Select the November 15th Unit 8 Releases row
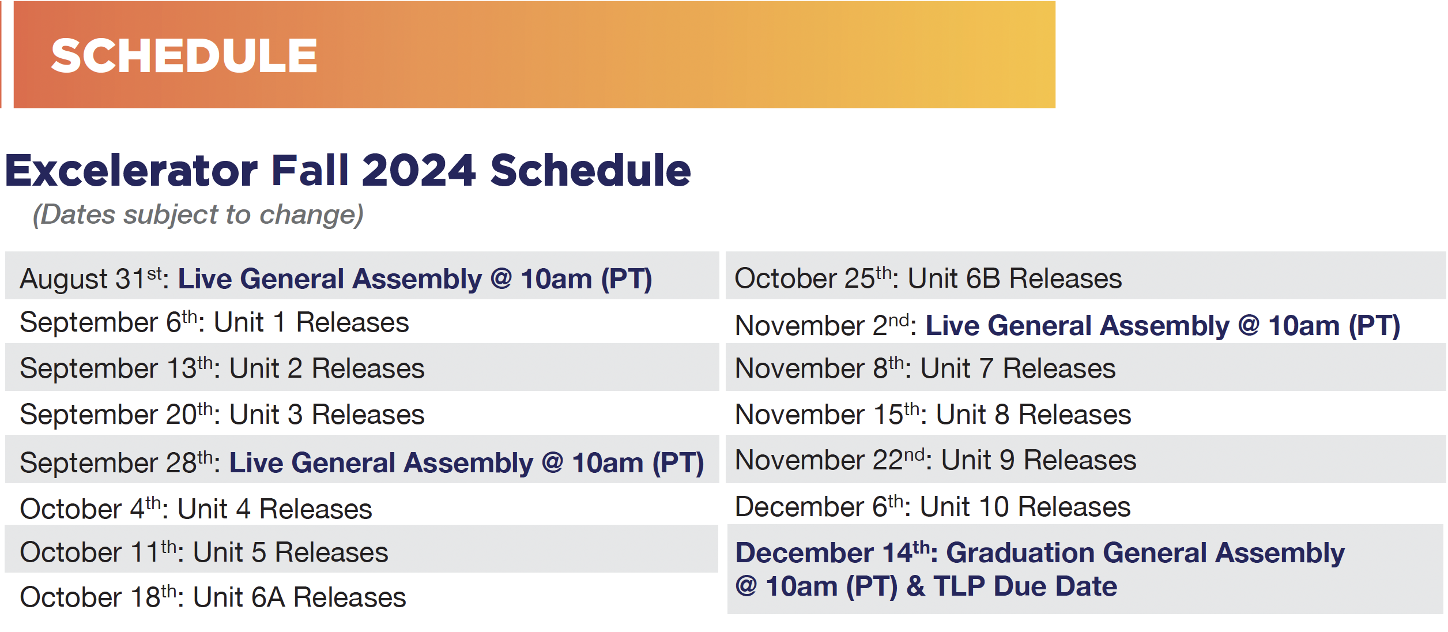This screenshot has width=1448, height=632. 933,415
